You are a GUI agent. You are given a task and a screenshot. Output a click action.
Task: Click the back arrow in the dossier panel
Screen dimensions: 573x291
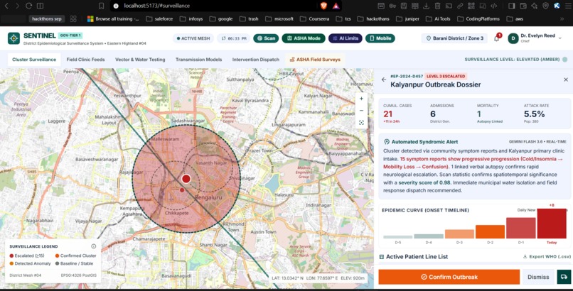384,79
